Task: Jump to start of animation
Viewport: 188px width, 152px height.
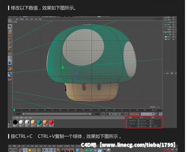Action: [103, 114]
